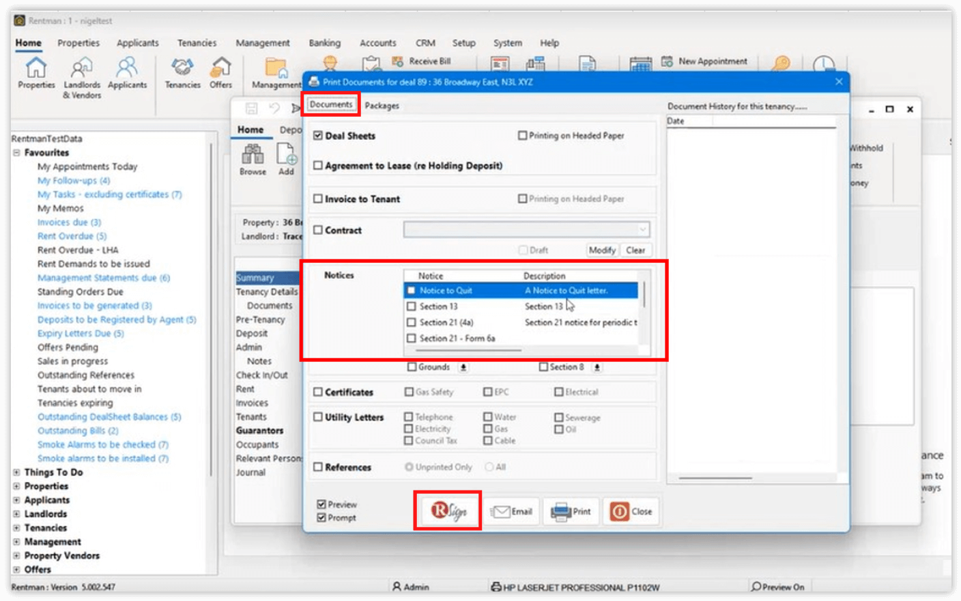Uncheck the Deal Sheets checkbox
The image size is (961, 601).
(318, 136)
